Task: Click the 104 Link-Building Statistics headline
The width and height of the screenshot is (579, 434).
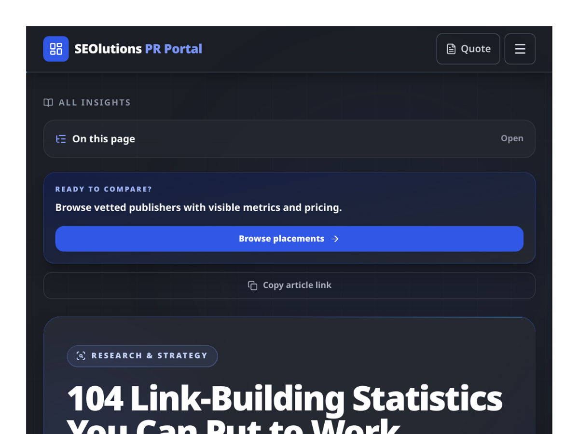Action: click(285, 410)
